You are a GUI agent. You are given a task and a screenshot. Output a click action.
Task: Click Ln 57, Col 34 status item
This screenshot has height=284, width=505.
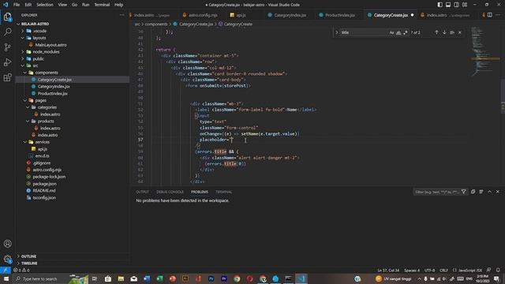(388, 270)
